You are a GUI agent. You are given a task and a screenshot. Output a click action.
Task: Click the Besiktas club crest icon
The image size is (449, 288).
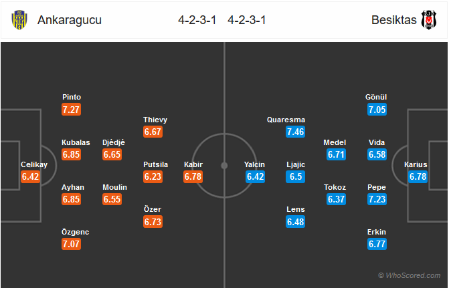(428, 20)
